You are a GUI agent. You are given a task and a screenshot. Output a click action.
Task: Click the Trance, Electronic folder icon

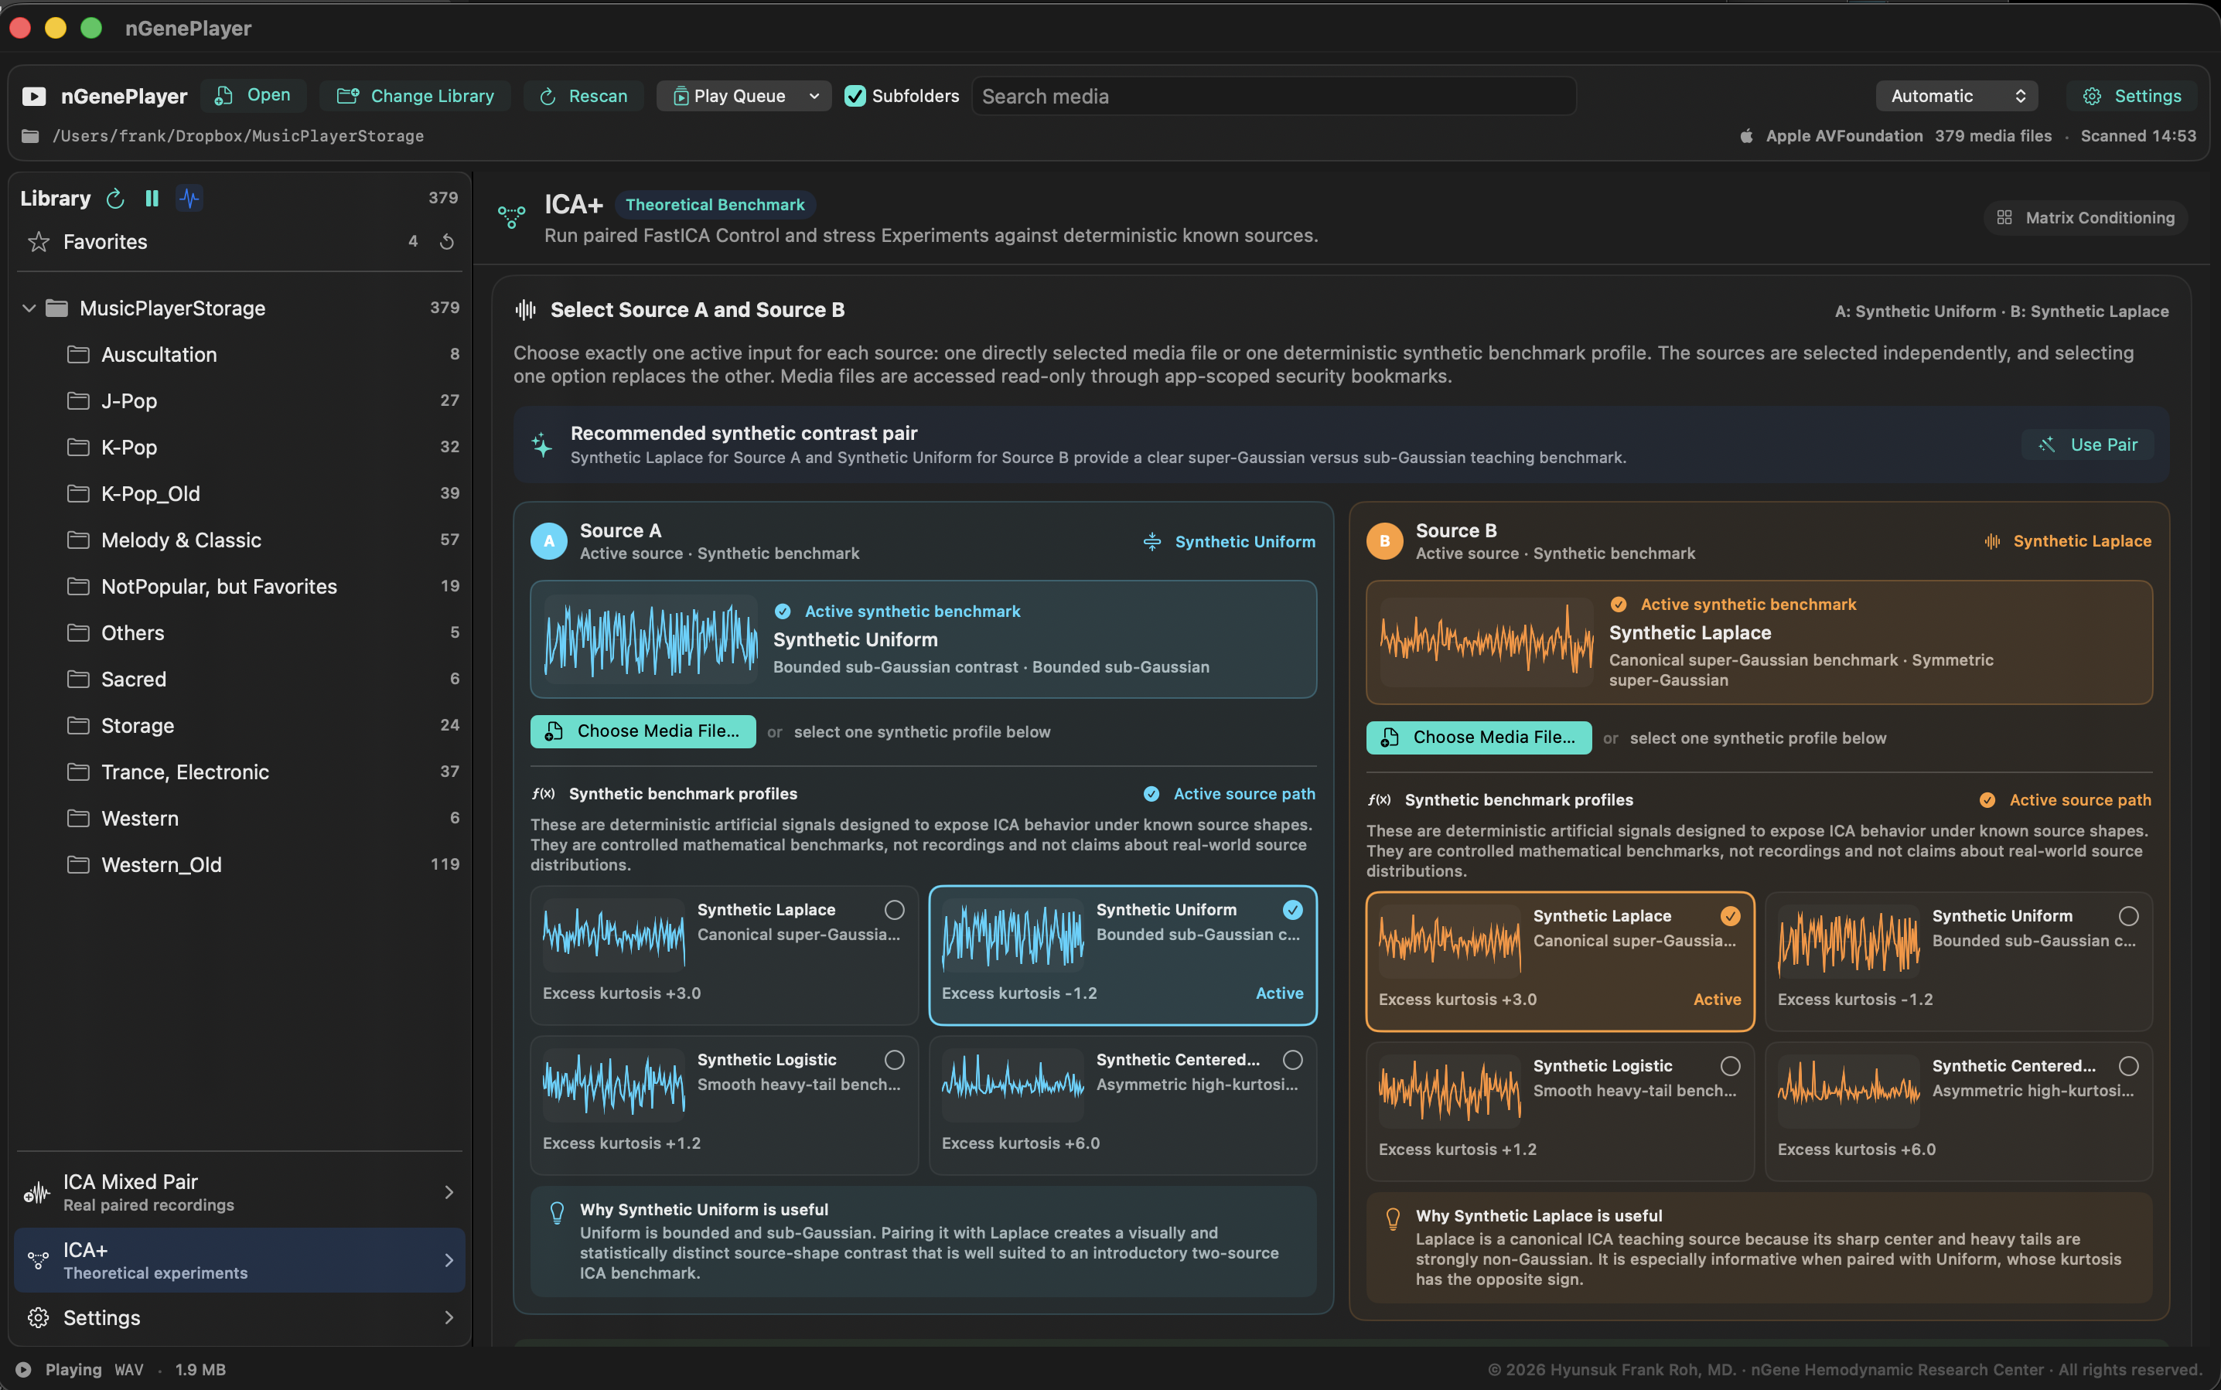pos(78,772)
